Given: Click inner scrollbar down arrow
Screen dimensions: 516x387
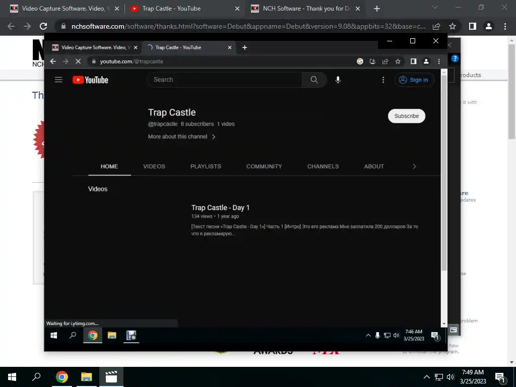Looking at the screenshot, I should point(444,324).
